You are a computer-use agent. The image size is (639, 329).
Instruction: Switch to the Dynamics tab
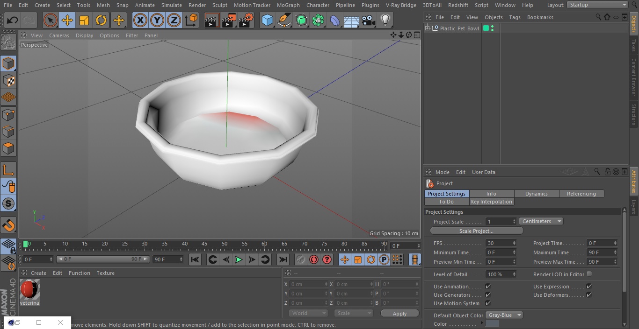click(537, 194)
